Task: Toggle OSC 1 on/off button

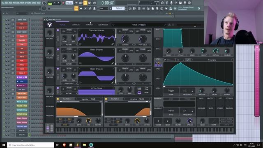Action: pyautogui.click(x=58, y=30)
